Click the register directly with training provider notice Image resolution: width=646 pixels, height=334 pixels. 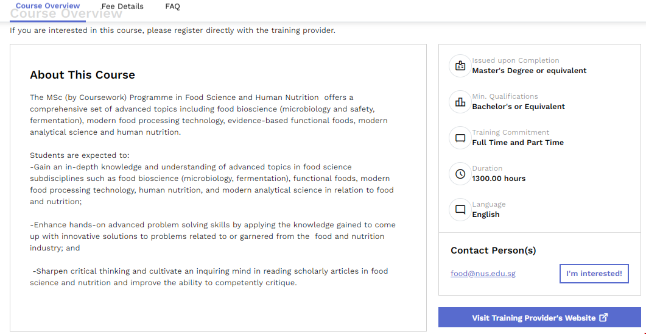[x=172, y=30]
